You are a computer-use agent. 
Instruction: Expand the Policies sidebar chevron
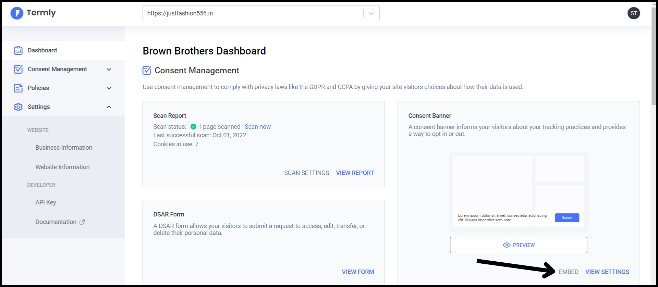109,88
